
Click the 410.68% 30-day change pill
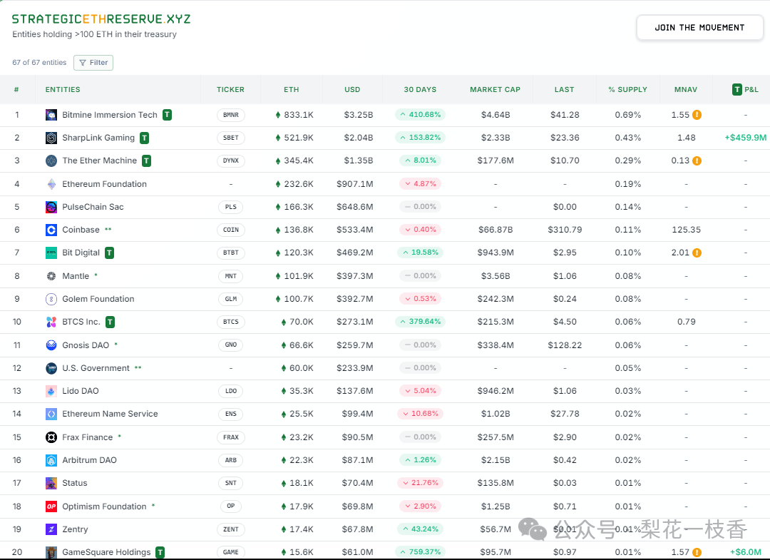click(420, 114)
